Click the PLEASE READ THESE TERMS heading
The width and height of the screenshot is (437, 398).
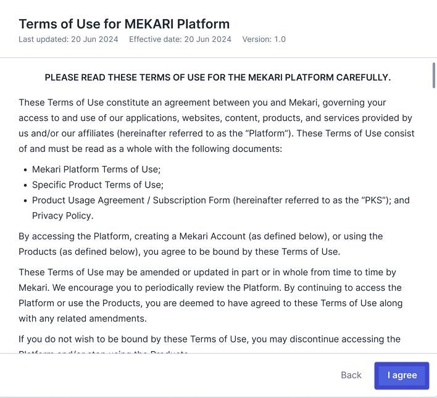(x=218, y=78)
